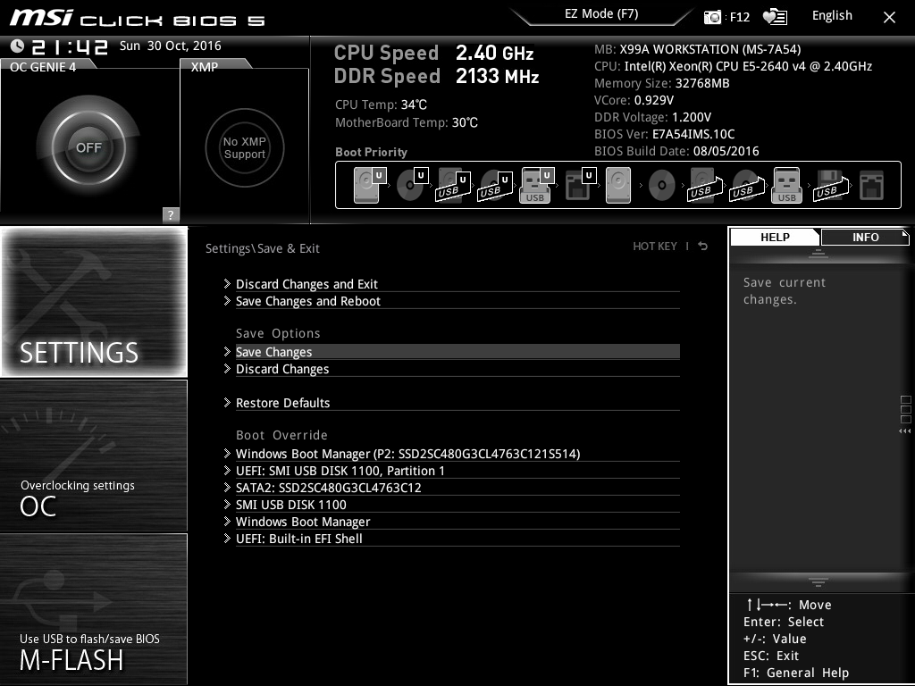
Task: Select the legacy USB hard disk boot icon
Action: [705, 185]
